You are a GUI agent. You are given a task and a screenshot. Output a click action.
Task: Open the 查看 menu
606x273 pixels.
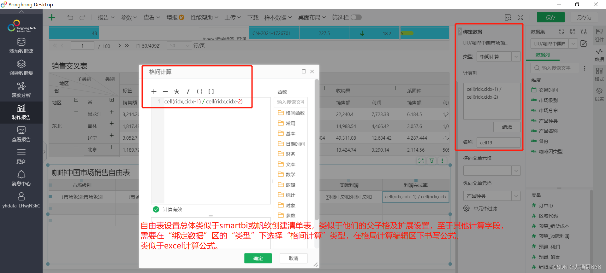(x=152, y=17)
